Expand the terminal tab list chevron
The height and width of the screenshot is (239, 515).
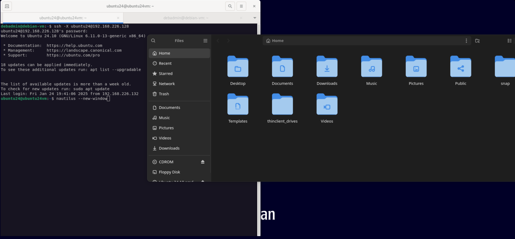(x=255, y=18)
